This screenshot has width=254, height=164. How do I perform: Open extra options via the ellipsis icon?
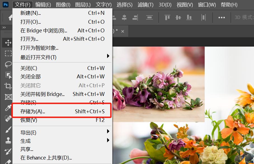(222, 17)
